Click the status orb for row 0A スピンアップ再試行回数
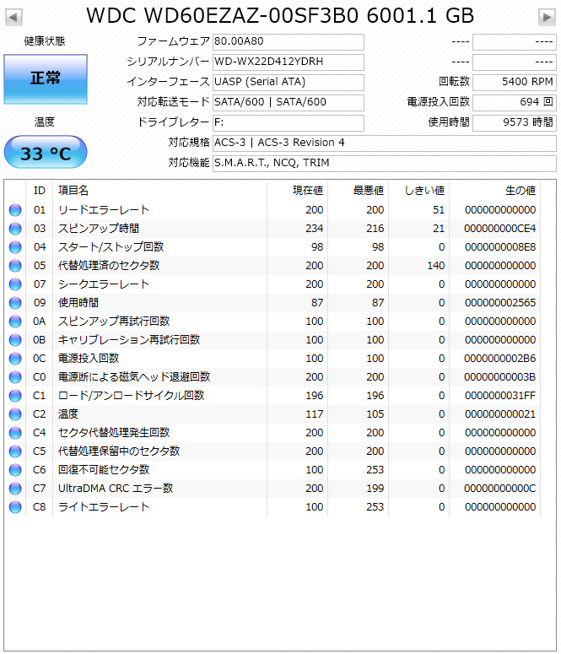Viewport: 561px width, 654px height. 15,322
